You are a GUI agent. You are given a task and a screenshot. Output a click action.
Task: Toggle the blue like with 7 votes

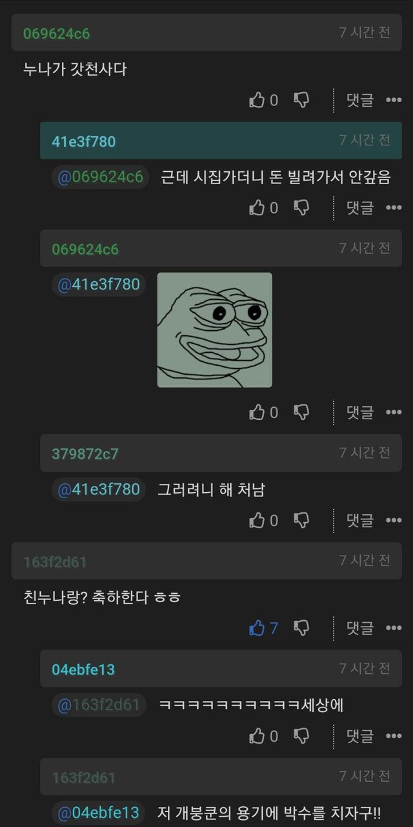tap(263, 628)
